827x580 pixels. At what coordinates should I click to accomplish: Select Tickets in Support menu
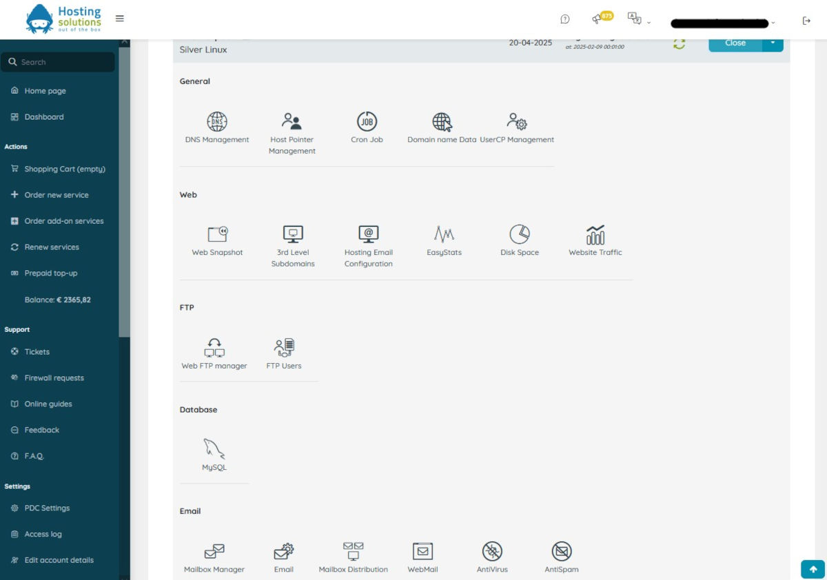click(x=37, y=352)
